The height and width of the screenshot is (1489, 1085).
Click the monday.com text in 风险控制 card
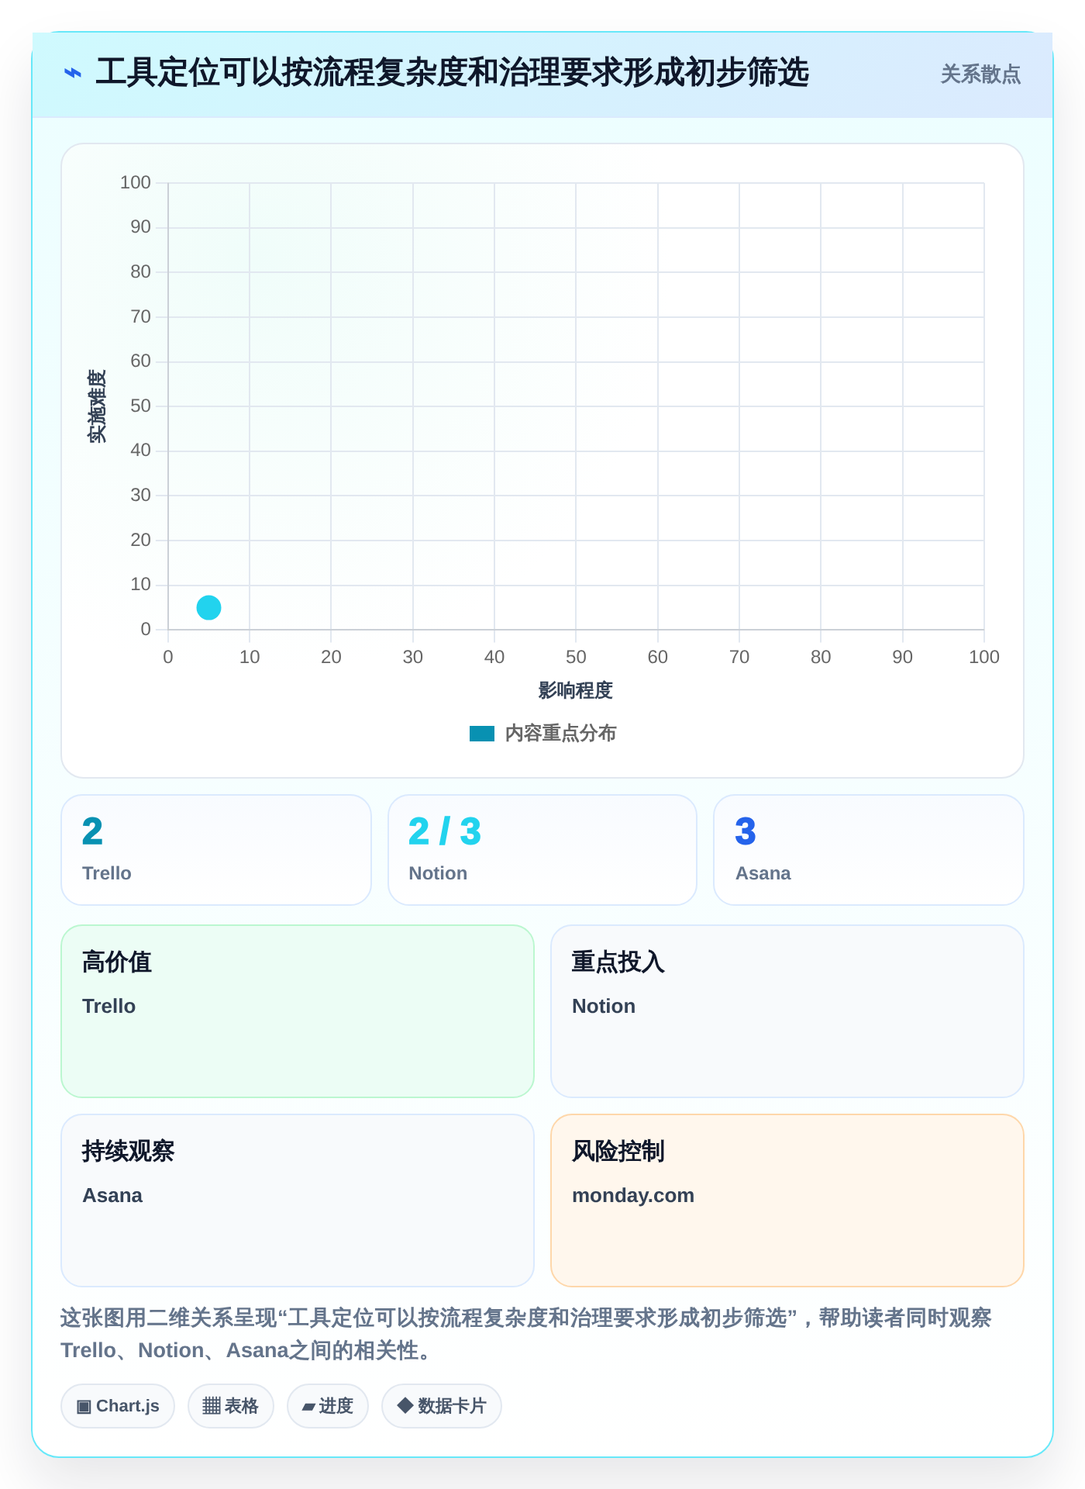[x=633, y=1196]
